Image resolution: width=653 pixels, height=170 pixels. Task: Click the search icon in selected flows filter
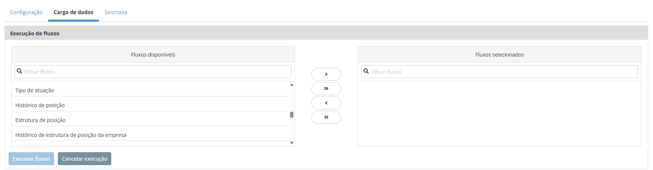tap(366, 71)
